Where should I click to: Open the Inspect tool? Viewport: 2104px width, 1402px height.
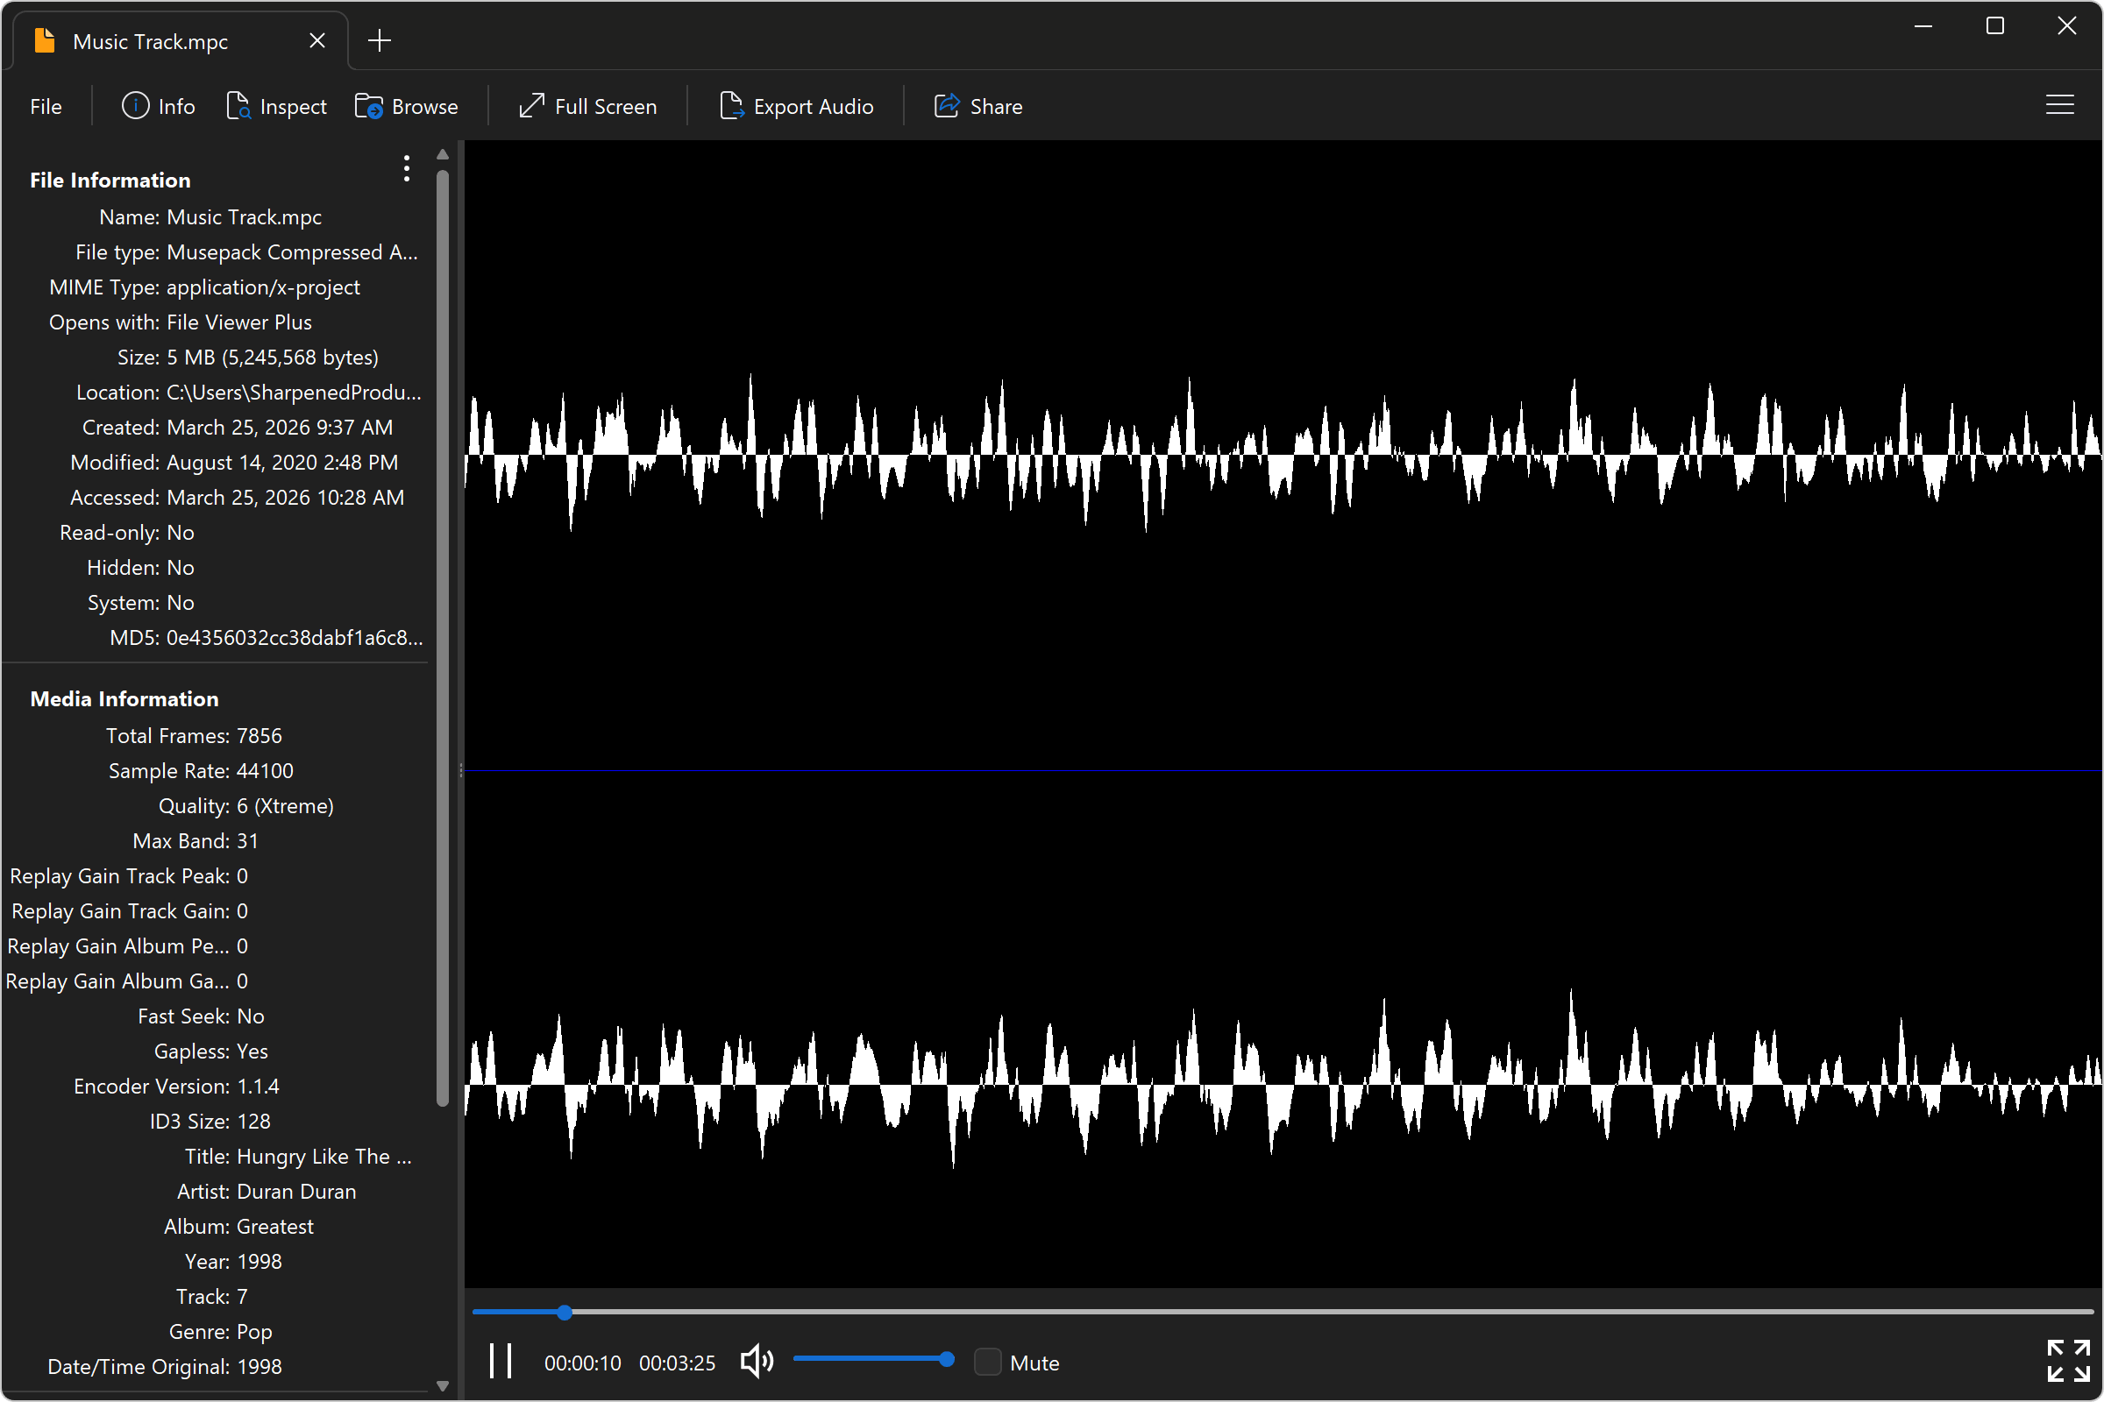click(x=276, y=106)
